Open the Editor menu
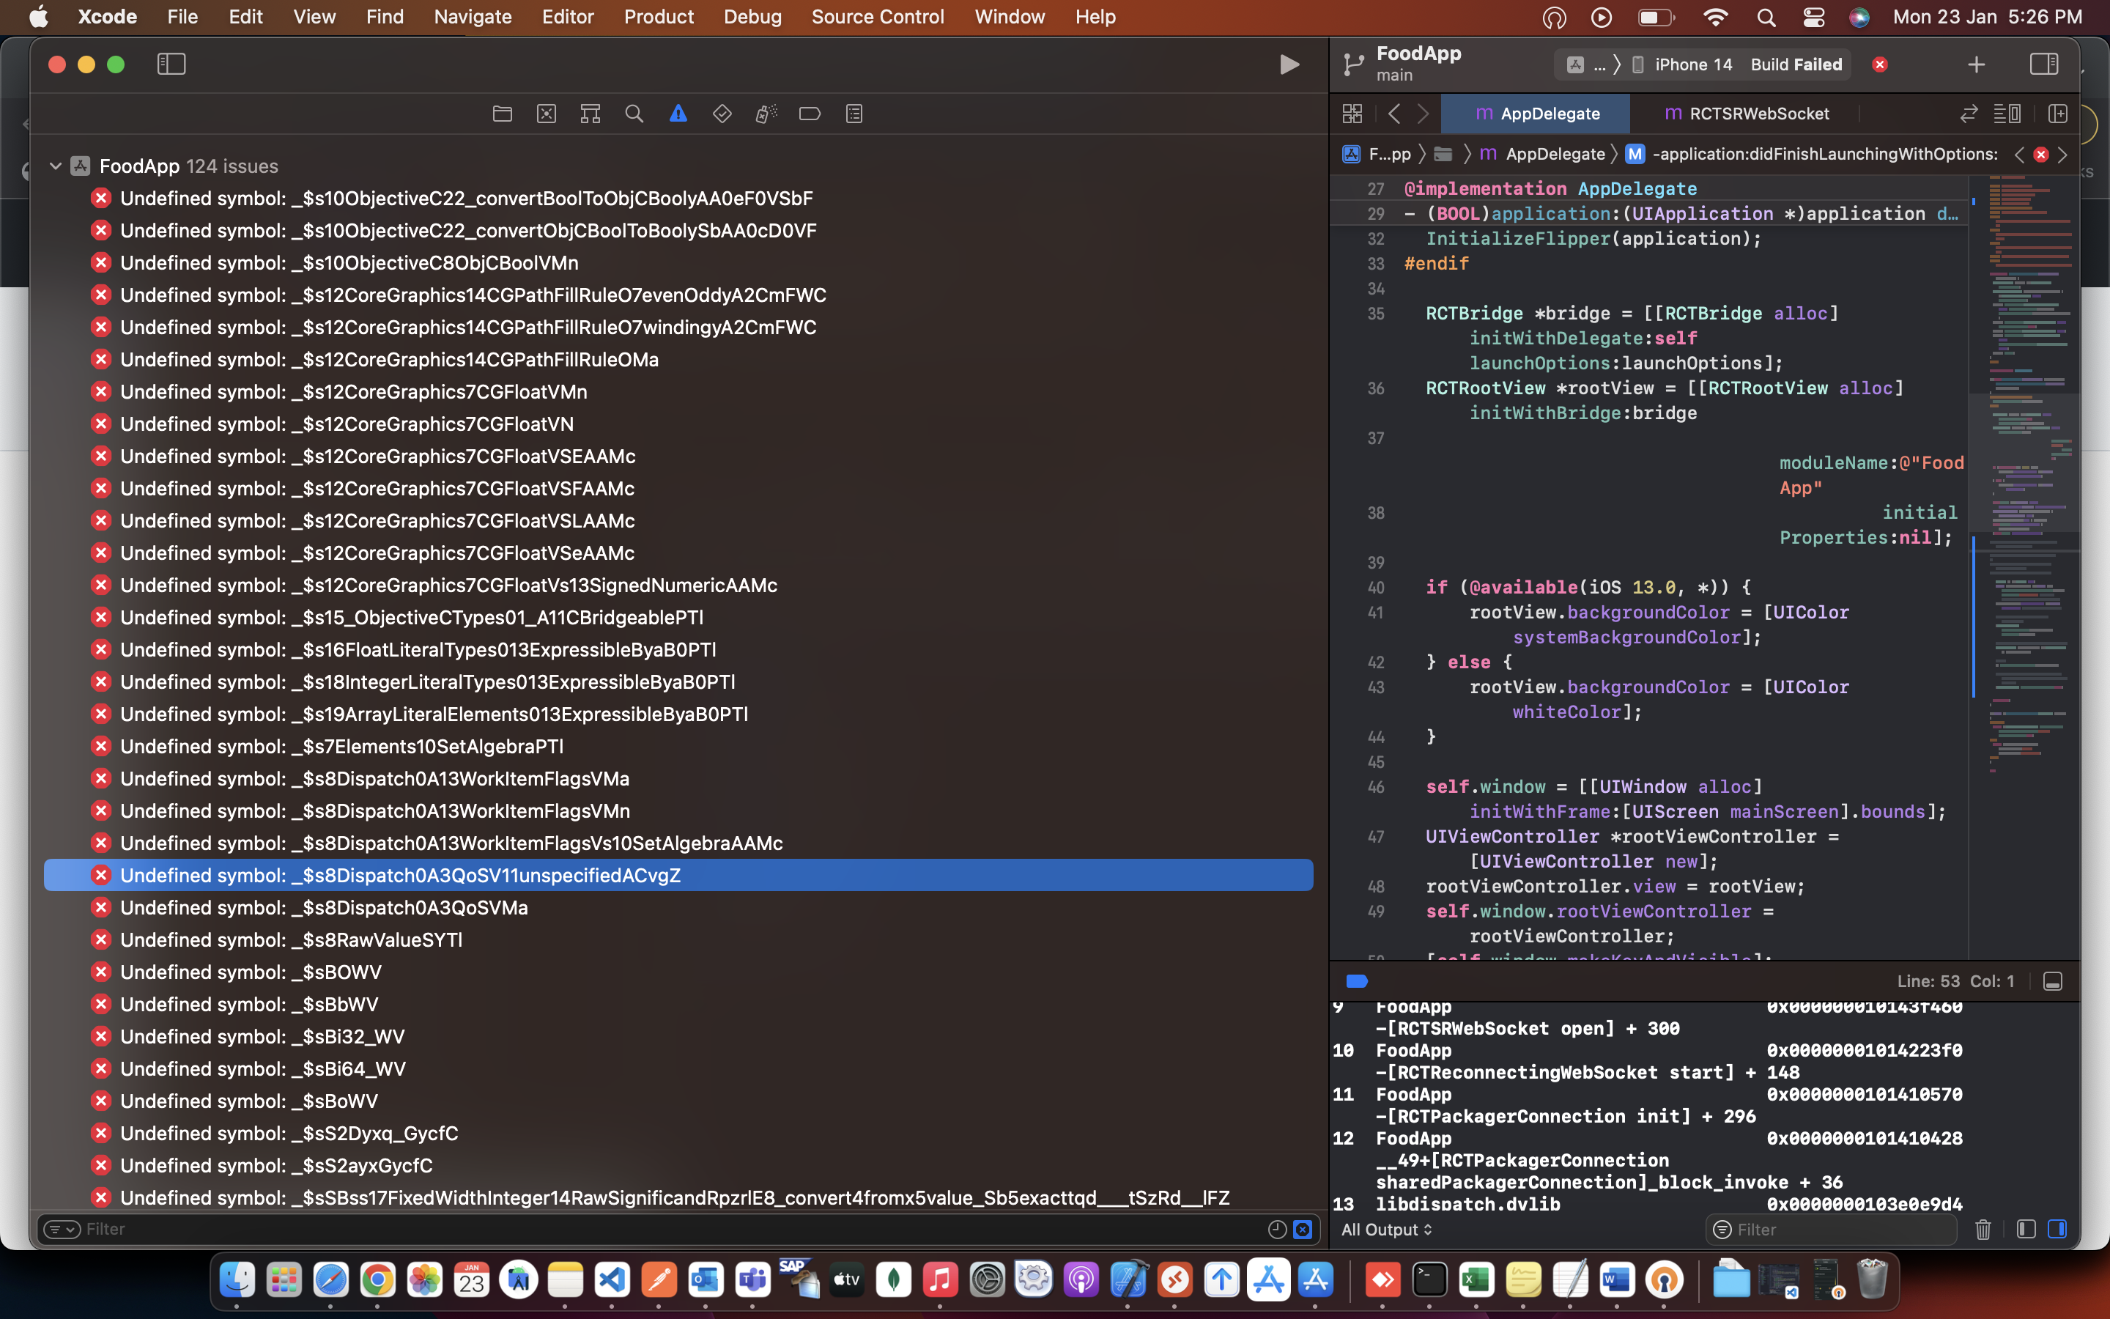The height and width of the screenshot is (1319, 2110). 568,17
